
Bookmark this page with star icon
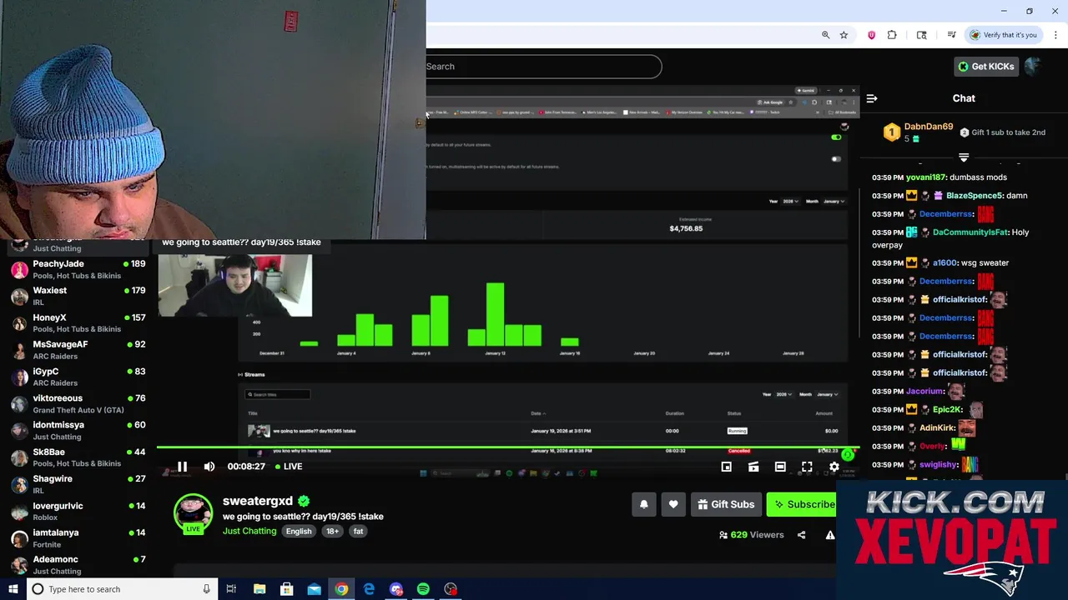844,35
